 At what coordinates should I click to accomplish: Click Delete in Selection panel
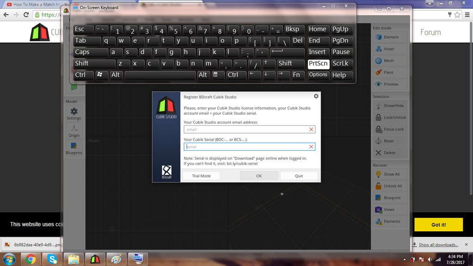click(x=390, y=153)
